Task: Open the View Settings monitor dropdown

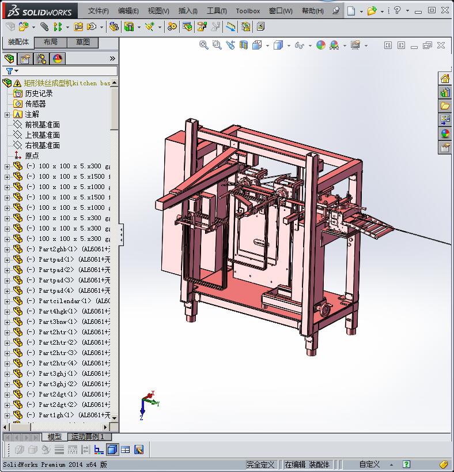Action: 366,46
